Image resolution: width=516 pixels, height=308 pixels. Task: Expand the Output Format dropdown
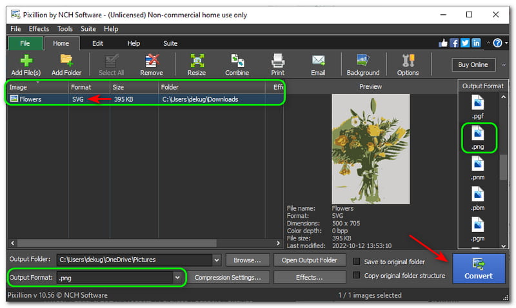coord(177,278)
